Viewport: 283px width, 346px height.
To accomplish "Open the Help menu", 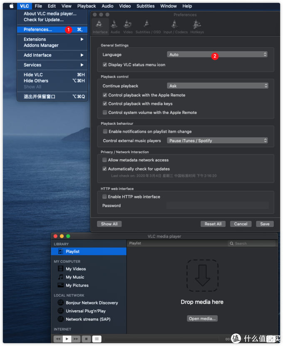I will pyautogui.click(x=187, y=6).
